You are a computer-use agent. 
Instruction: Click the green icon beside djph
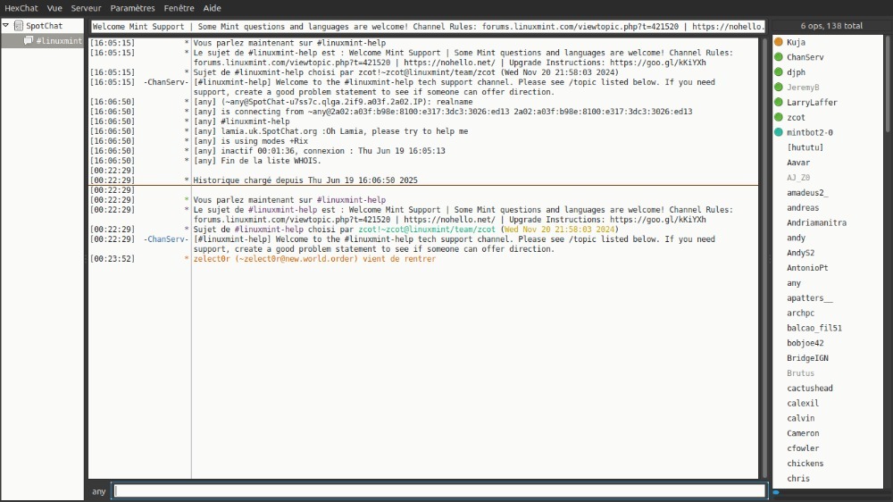pos(779,72)
